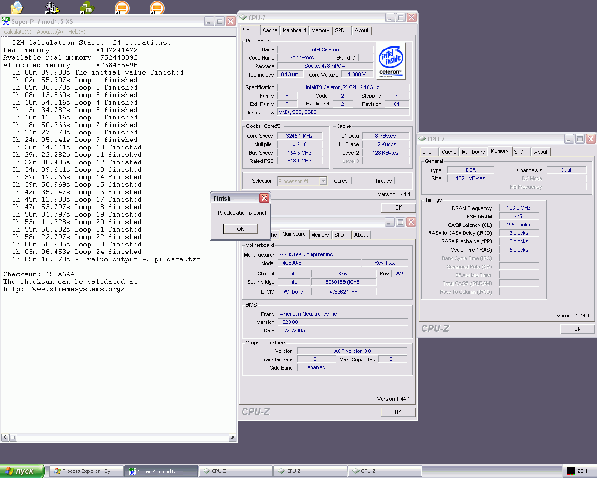Close the Finish dialog with X
Screen dimensions: 597x478
point(264,198)
